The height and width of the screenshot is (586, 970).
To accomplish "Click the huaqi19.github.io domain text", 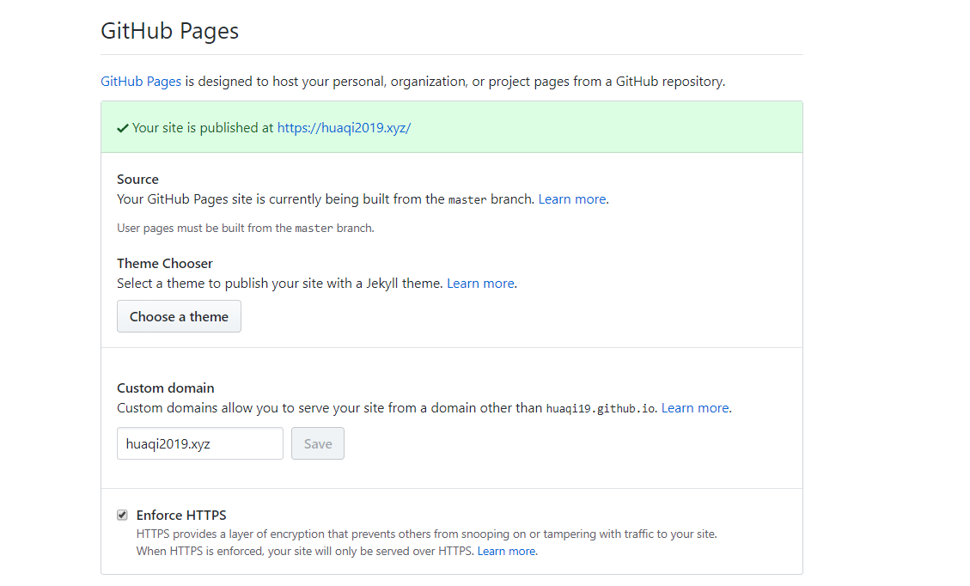I will tap(600, 409).
